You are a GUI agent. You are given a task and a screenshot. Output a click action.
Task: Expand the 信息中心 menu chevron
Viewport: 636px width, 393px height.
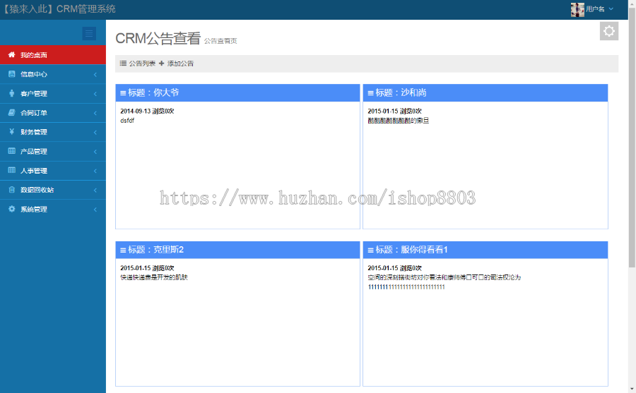point(95,74)
